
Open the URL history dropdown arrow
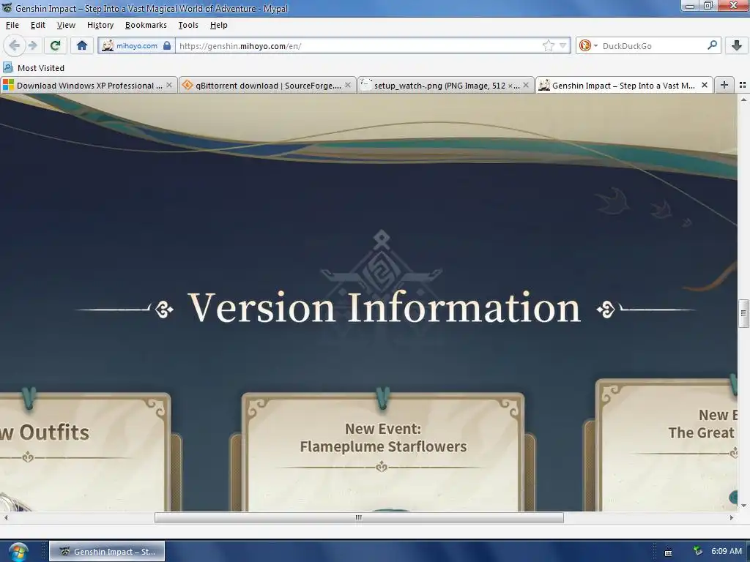click(563, 45)
